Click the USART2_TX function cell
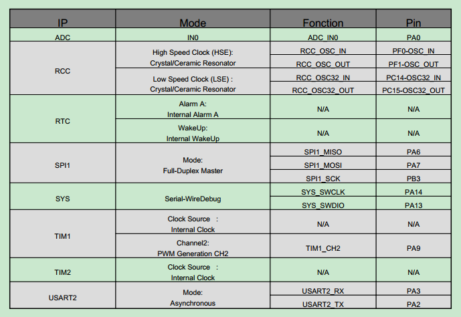Screen dimensions: 461x317 click(x=323, y=302)
